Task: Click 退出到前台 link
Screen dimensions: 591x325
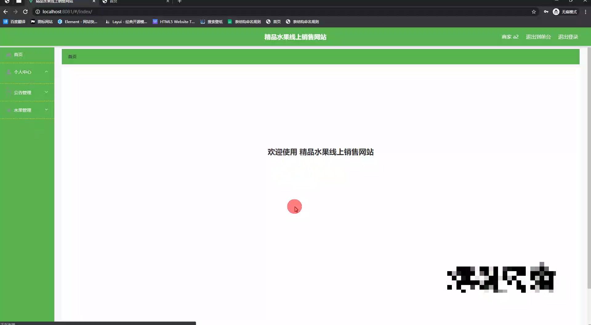Action: click(x=538, y=37)
